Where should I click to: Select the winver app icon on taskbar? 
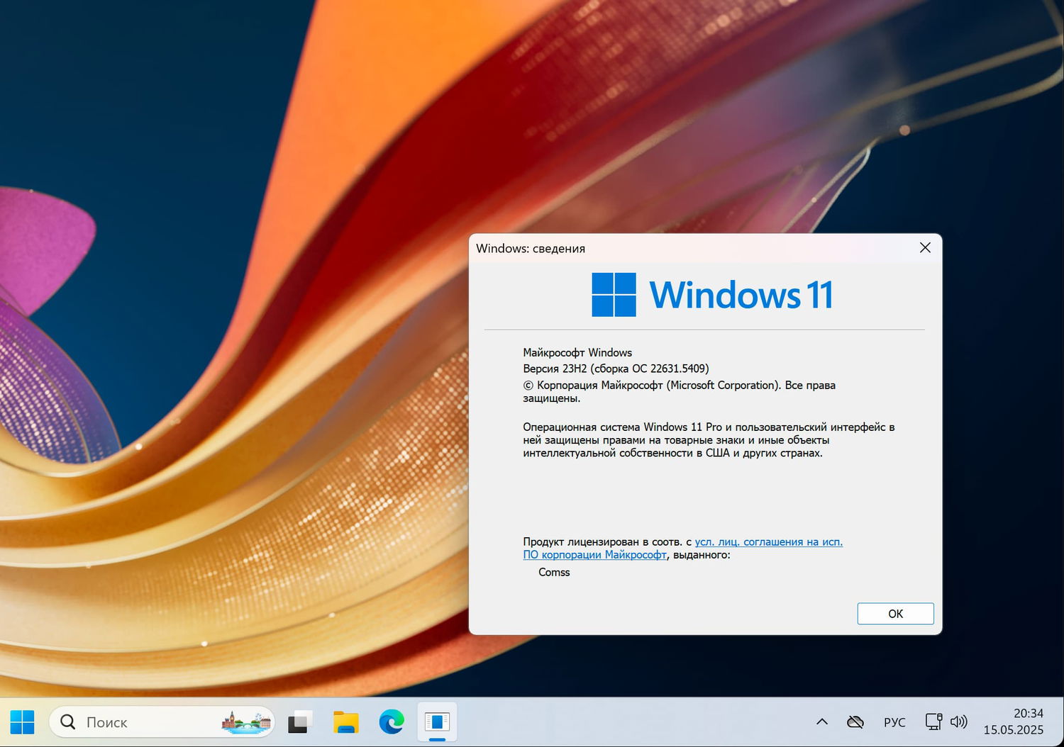click(438, 722)
